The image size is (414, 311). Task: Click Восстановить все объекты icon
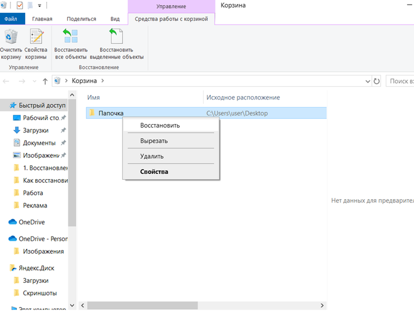(70, 36)
